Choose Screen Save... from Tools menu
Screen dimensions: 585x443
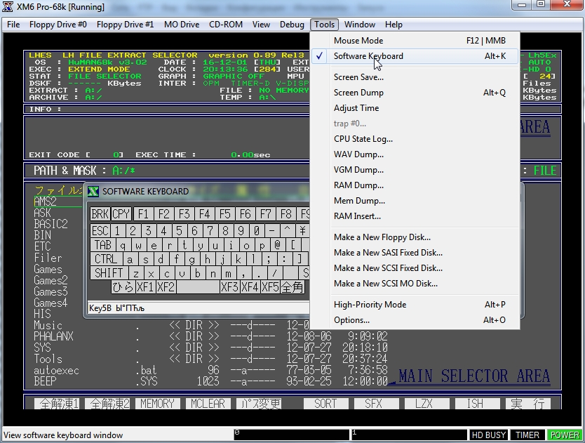[415, 77]
